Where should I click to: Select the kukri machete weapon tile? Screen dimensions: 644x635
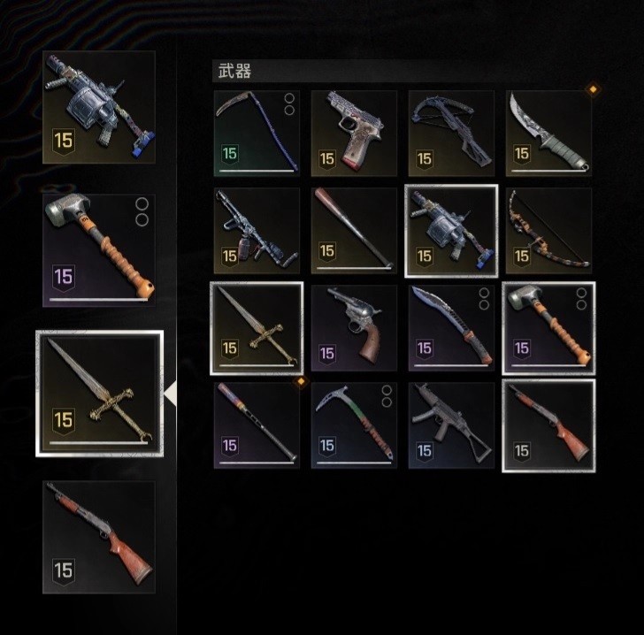(451, 328)
